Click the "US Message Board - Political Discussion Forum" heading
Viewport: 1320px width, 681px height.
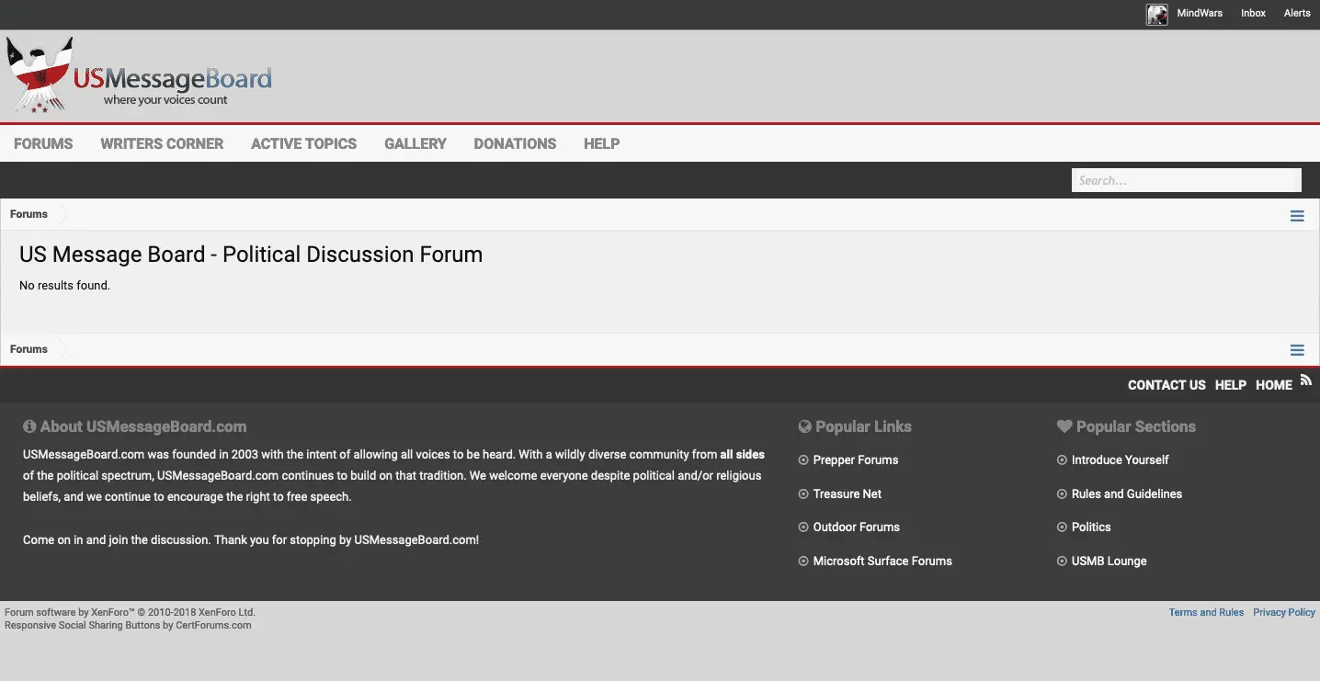[251, 255]
